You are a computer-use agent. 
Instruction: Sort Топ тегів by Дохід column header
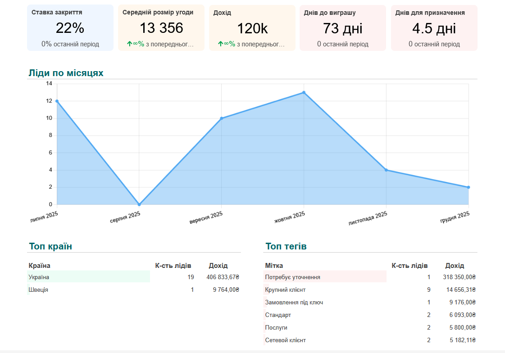(455, 266)
